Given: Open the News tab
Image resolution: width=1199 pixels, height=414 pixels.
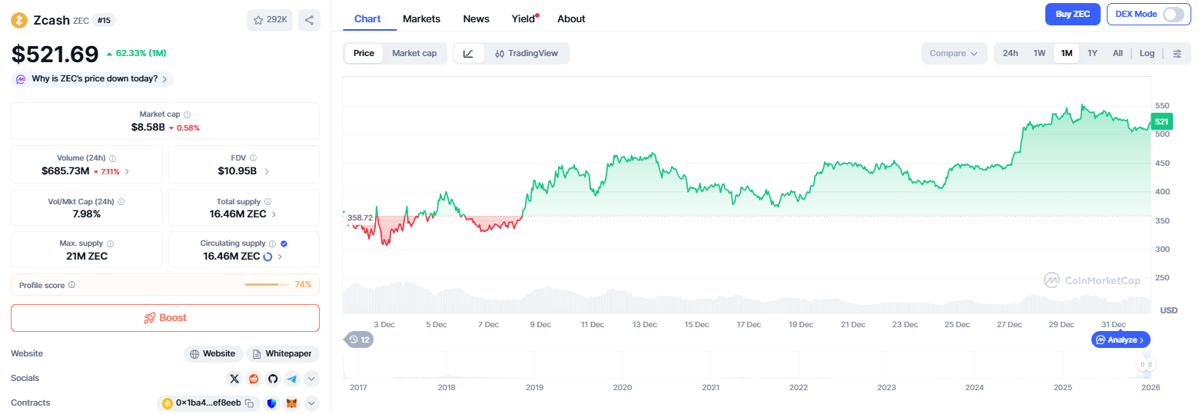Looking at the screenshot, I should 476,18.
